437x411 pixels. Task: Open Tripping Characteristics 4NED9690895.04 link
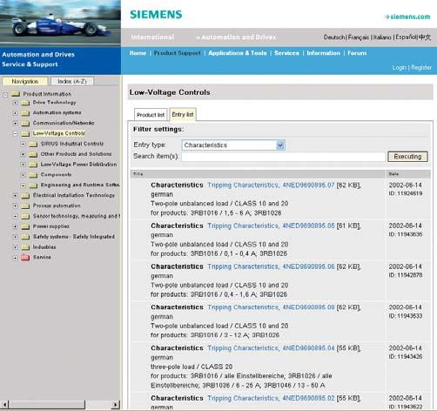click(x=271, y=348)
